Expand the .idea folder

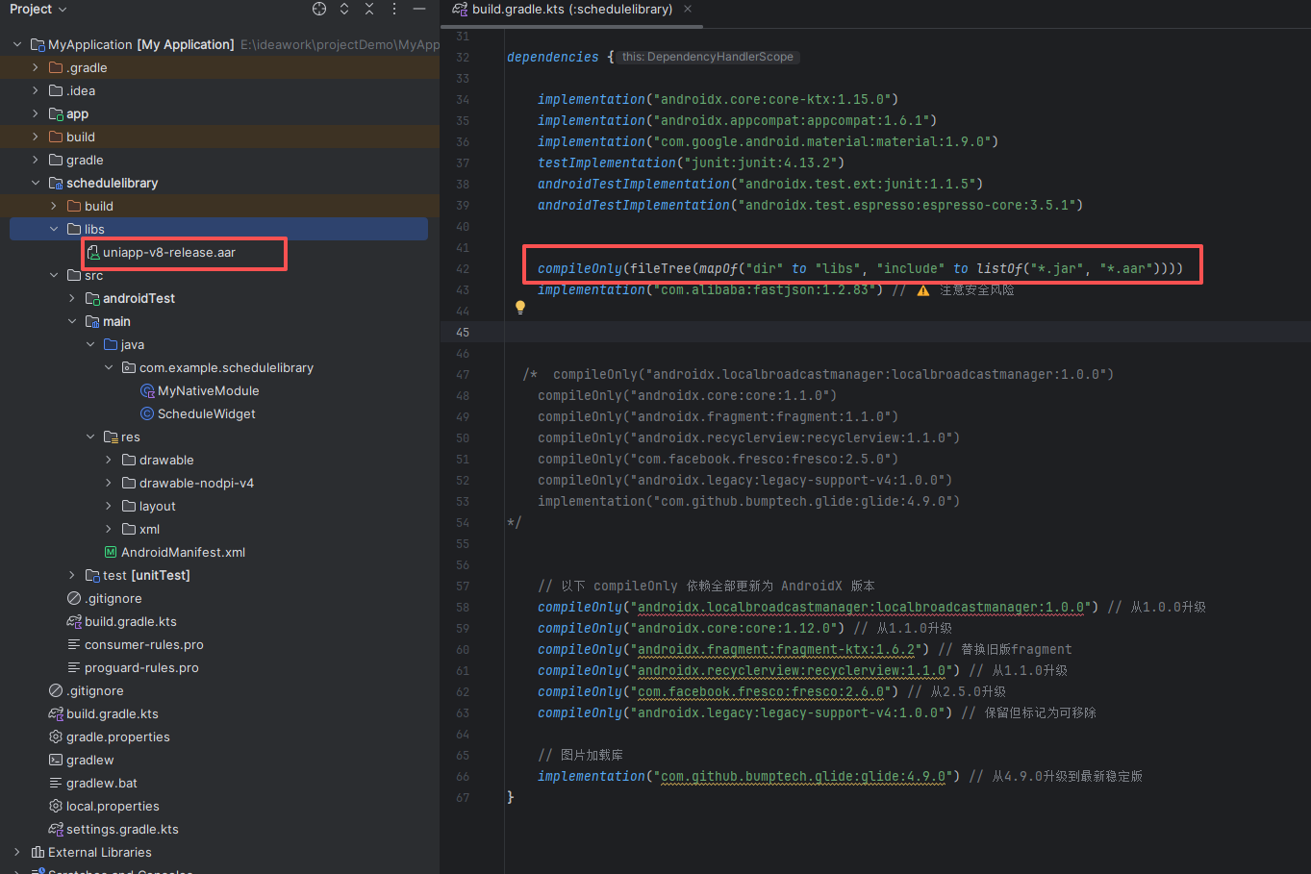pos(36,90)
